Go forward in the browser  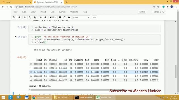(7, 7)
